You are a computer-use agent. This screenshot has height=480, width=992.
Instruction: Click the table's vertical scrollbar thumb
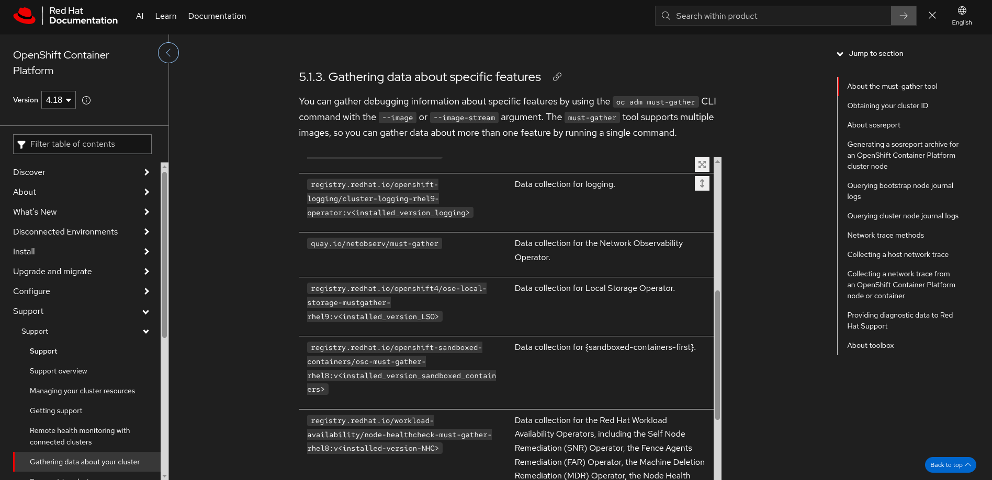[717, 355]
